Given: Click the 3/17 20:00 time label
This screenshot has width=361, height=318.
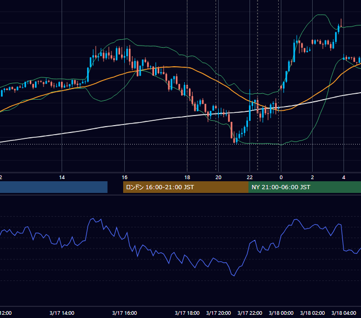Looking at the screenshot, I should [x=219, y=313].
